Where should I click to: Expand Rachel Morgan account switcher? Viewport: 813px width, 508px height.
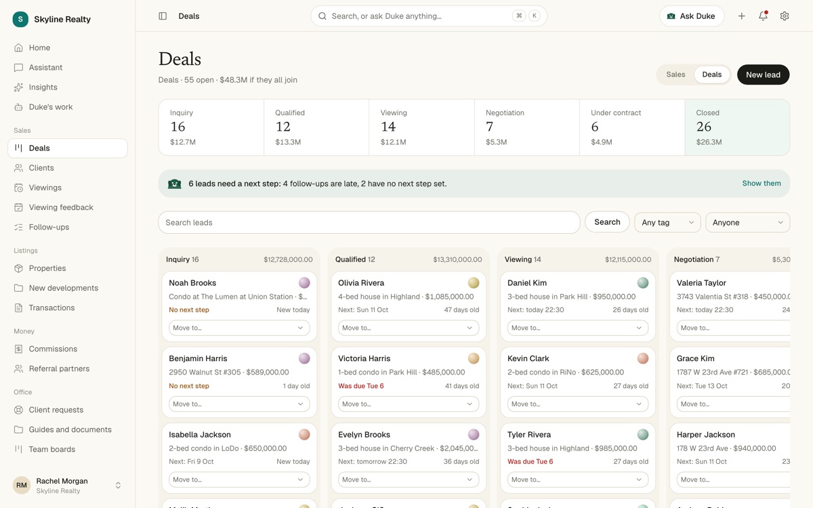click(67, 485)
